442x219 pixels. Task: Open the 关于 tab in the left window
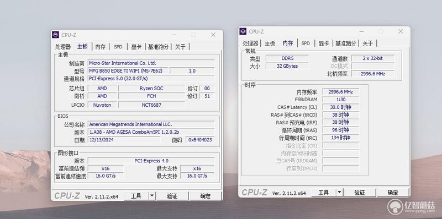click(181, 47)
